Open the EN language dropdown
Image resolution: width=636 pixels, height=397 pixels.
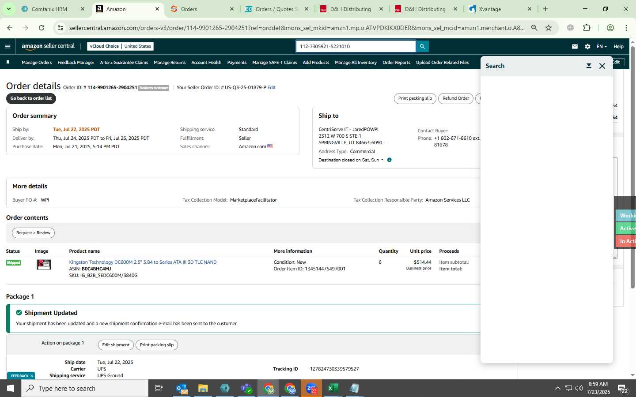[x=602, y=46]
